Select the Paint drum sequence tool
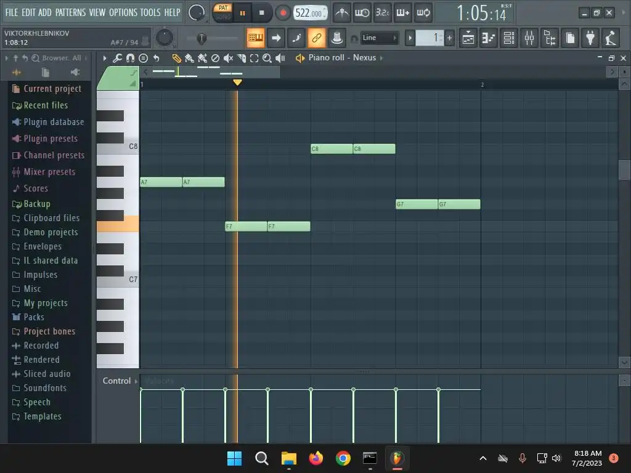The width and height of the screenshot is (631, 473). click(x=202, y=59)
